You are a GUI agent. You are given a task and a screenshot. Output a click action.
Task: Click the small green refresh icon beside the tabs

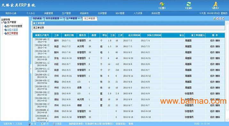(215, 18)
